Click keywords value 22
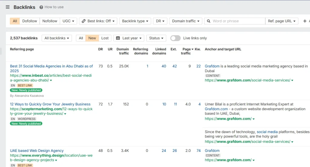Image resolution: width=310 pixels, height=167 pixels. [199, 66]
